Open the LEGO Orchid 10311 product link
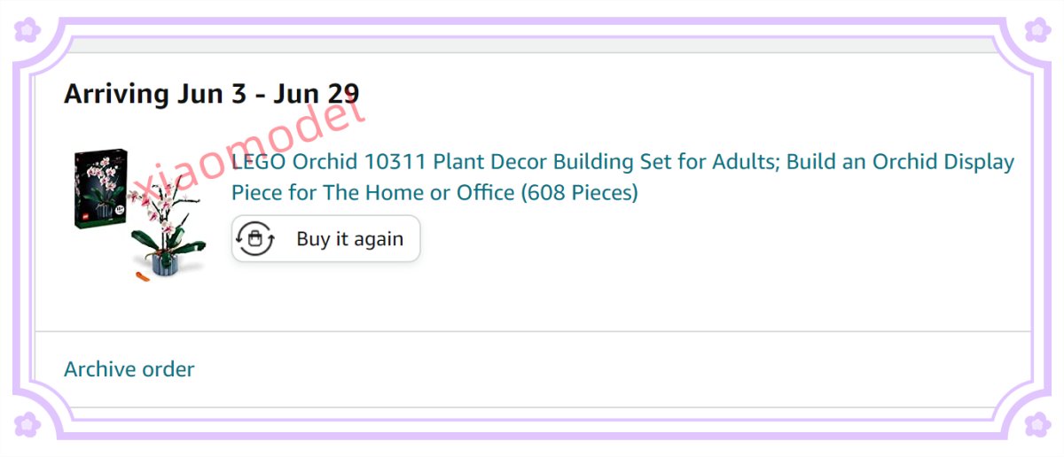1064x457 pixels. click(x=622, y=177)
